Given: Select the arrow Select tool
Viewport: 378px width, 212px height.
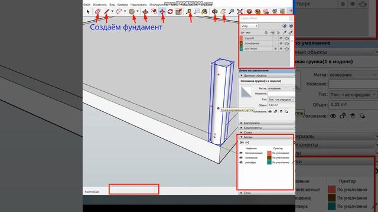Looking at the screenshot, I should click(88, 11).
